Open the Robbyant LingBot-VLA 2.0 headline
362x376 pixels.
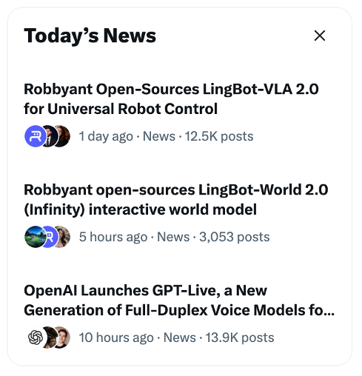click(171, 99)
